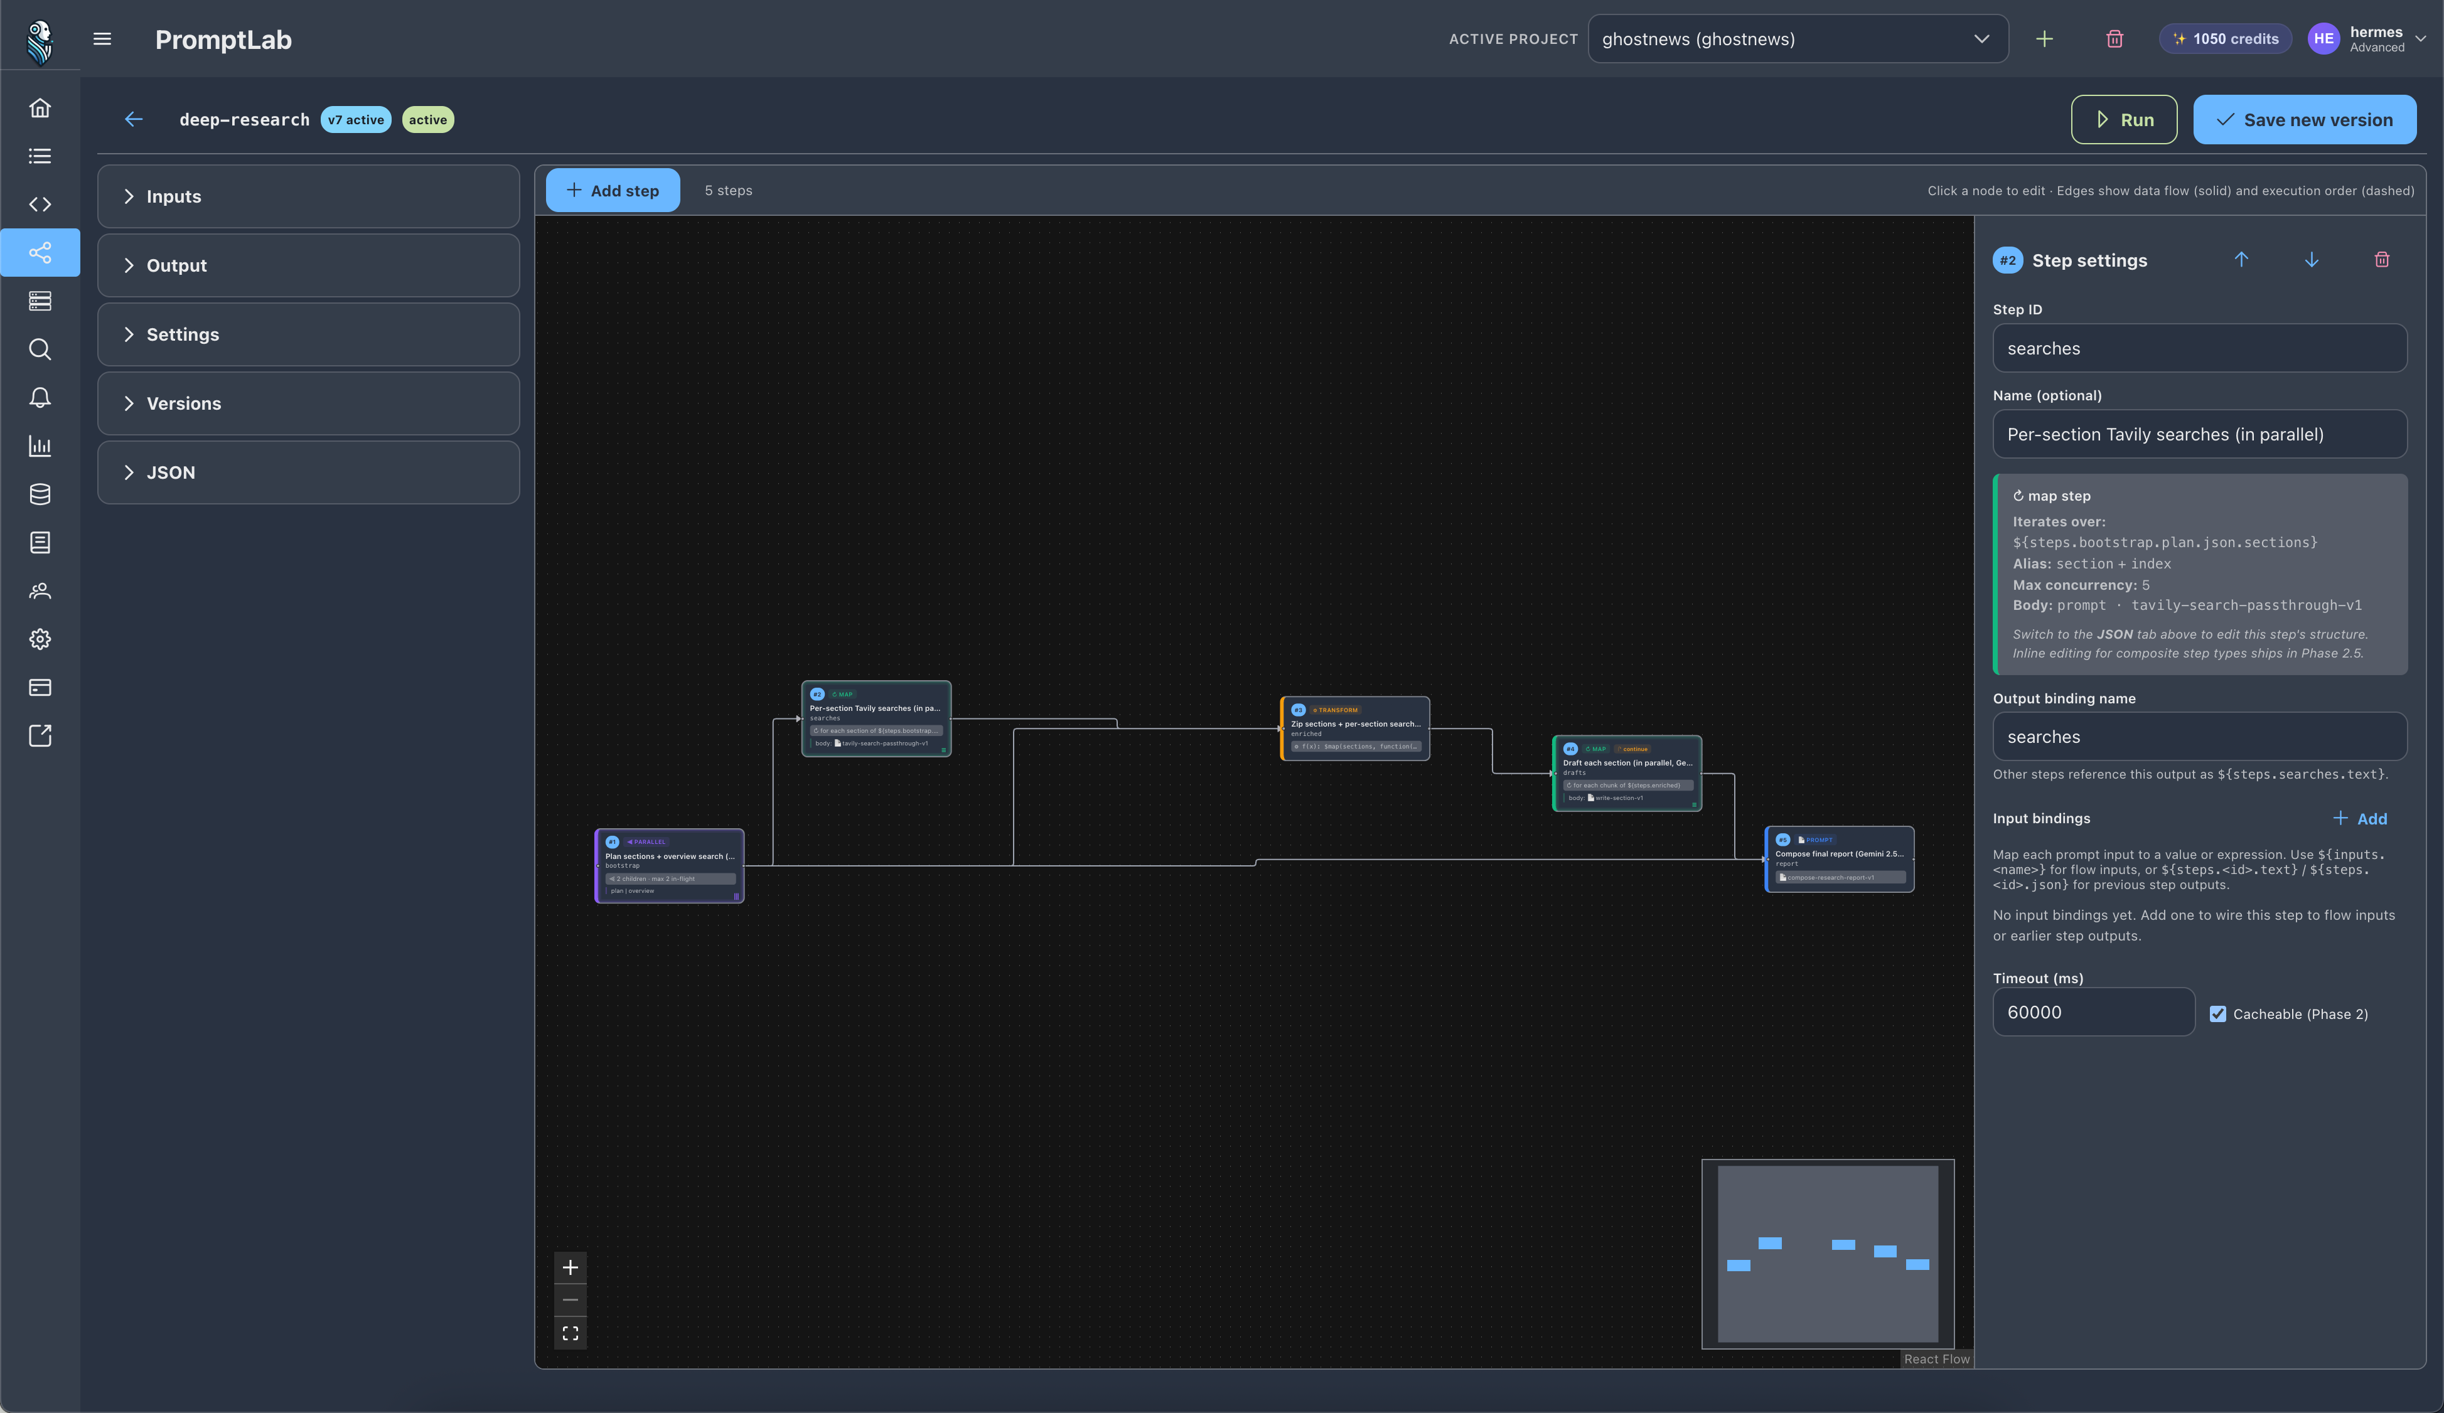Zoom in on the flow canvas
The height and width of the screenshot is (1413, 2444).
click(x=571, y=1267)
